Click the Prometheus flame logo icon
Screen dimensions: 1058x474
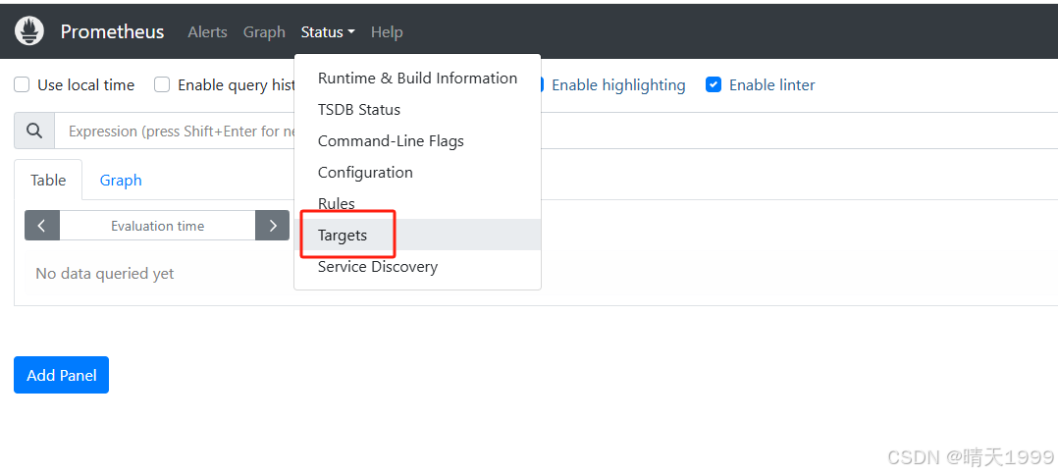pos(29,31)
